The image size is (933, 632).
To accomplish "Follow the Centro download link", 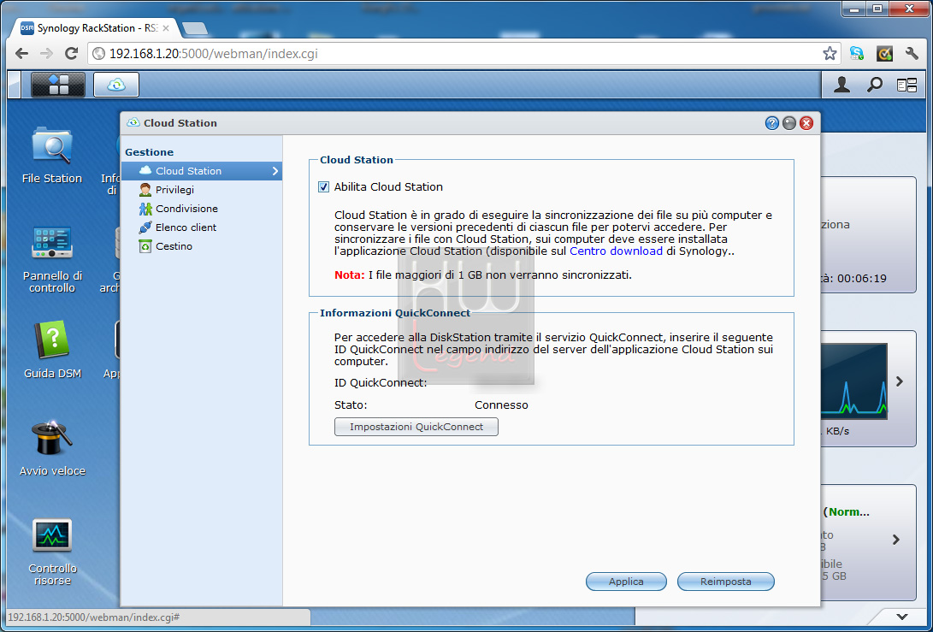I will (616, 251).
